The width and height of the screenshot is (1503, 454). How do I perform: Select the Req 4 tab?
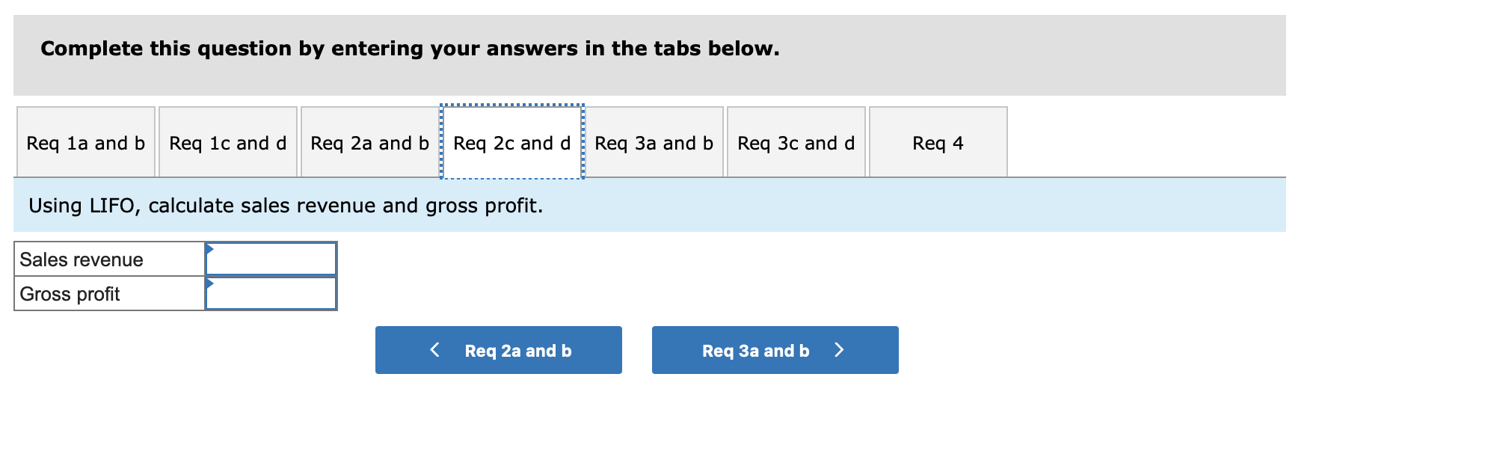point(938,142)
